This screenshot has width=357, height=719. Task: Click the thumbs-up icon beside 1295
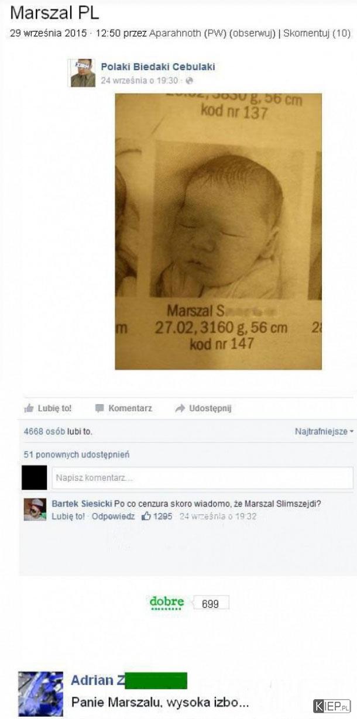146,517
